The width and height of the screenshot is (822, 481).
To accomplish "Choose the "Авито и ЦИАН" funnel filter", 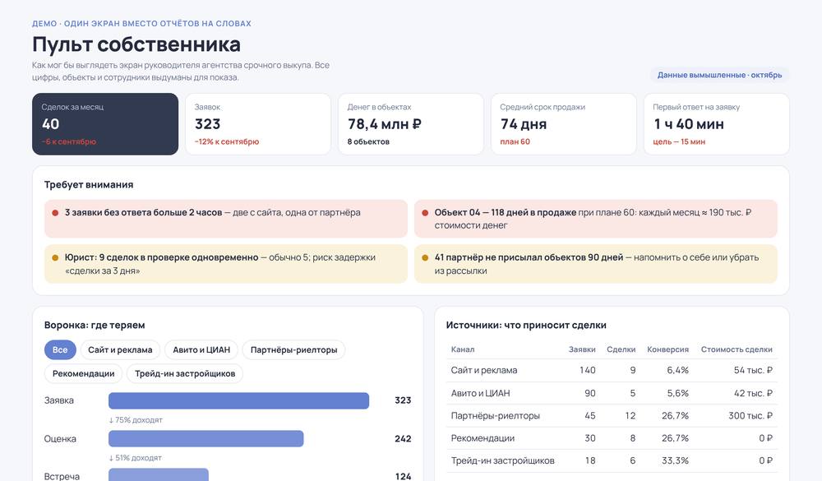I will tap(201, 350).
